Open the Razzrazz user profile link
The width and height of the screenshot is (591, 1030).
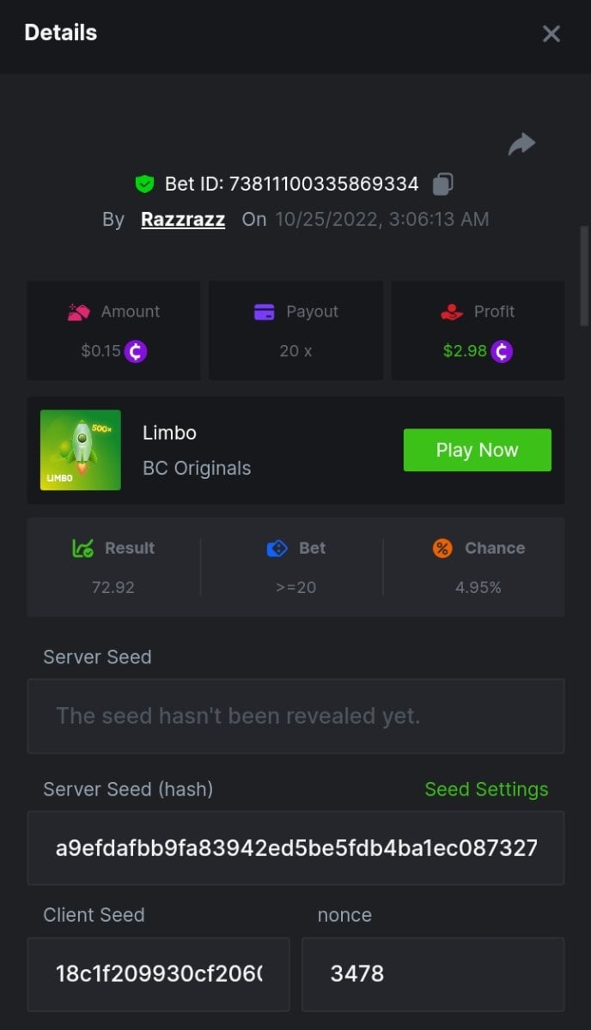coord(183,220)
